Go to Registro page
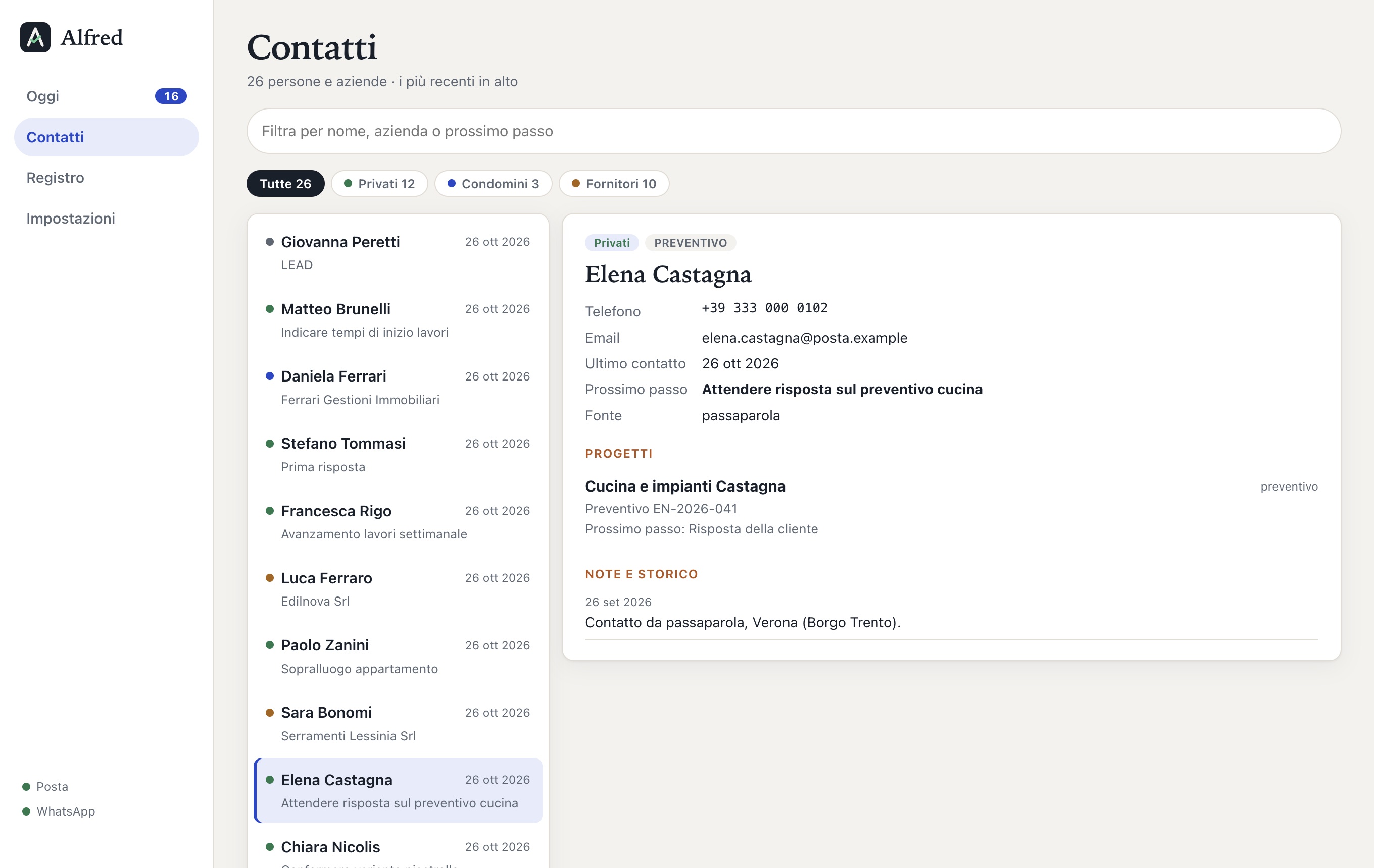 click(106, 177)
